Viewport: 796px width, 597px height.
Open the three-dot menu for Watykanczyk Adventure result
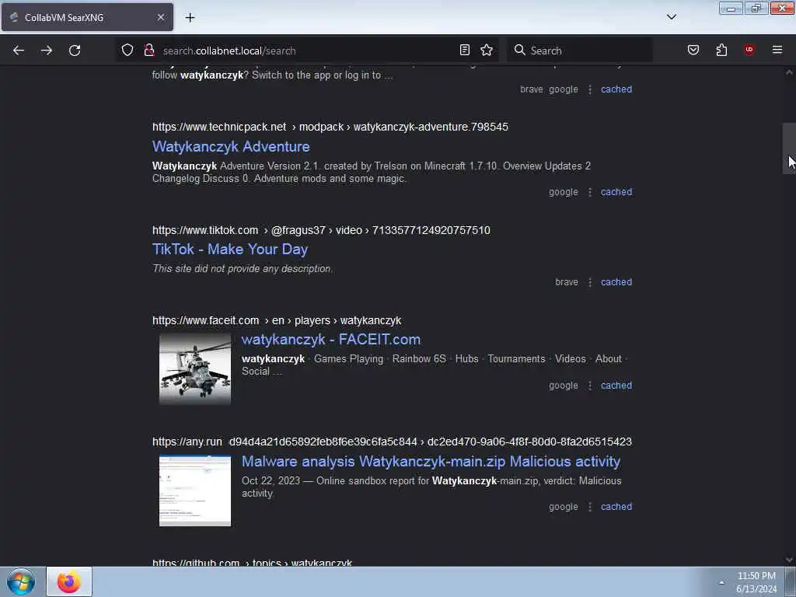(589, 192)
